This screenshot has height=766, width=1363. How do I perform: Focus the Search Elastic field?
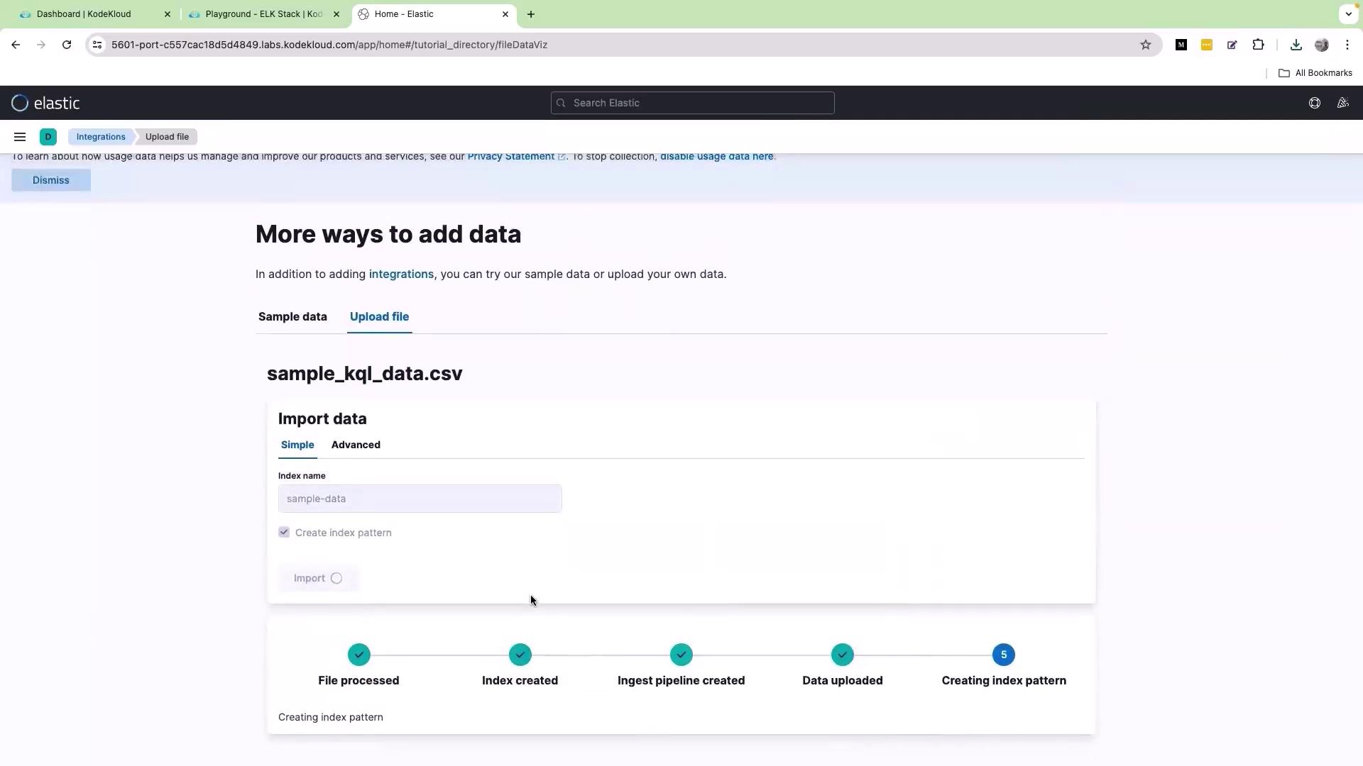(692, 103)
